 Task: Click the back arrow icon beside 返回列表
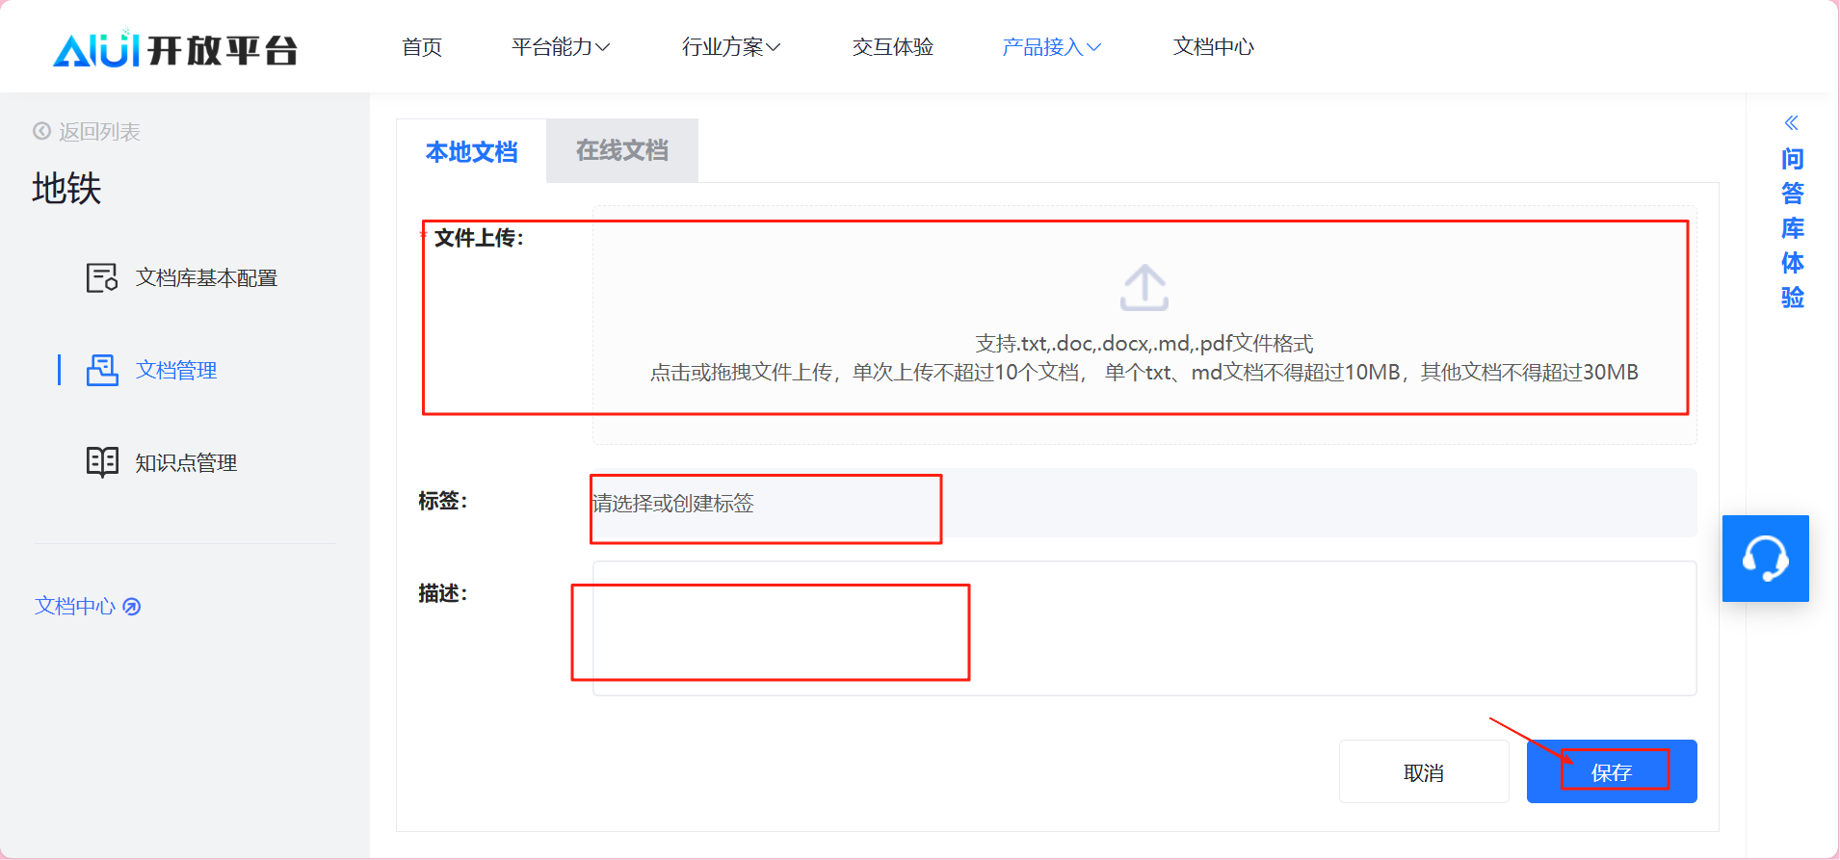click(x=42, y=131)
